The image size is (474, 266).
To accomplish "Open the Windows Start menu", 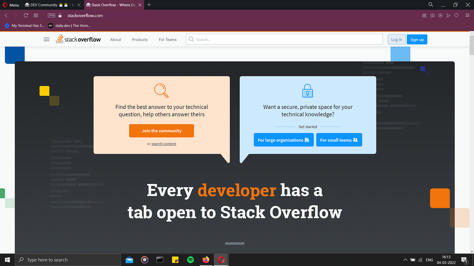I will [7, 260].
